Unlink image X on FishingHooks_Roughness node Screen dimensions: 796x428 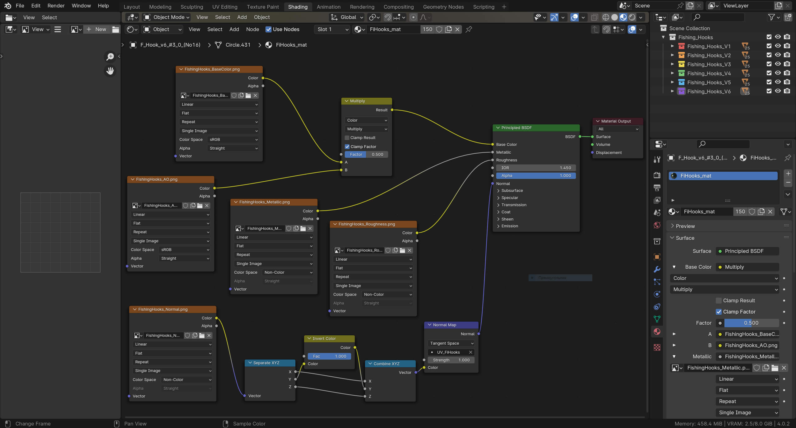tap(410, 250)
